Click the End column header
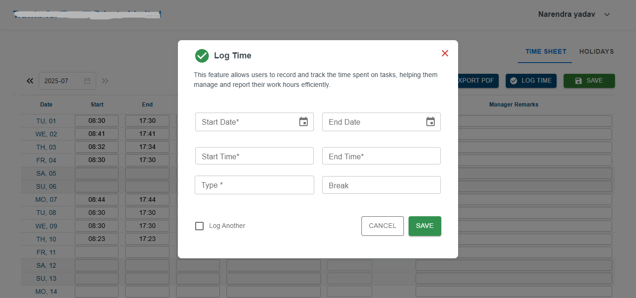This screenshot has height=298, width=636. pyautogui.click(x=147, y=105)
